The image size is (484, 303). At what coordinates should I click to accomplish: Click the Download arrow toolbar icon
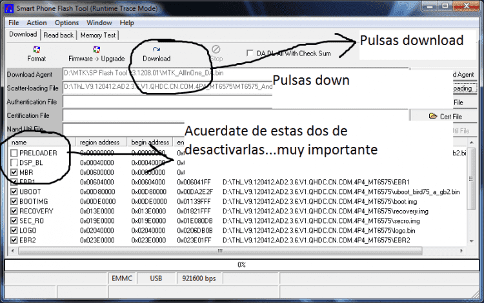point(156,50)
